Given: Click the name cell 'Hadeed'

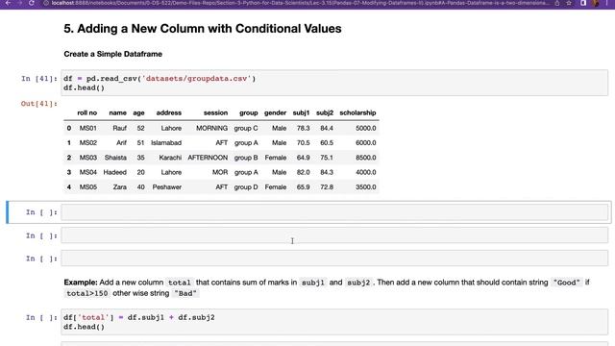Looking at the screenshot, I should click(115, 172).
